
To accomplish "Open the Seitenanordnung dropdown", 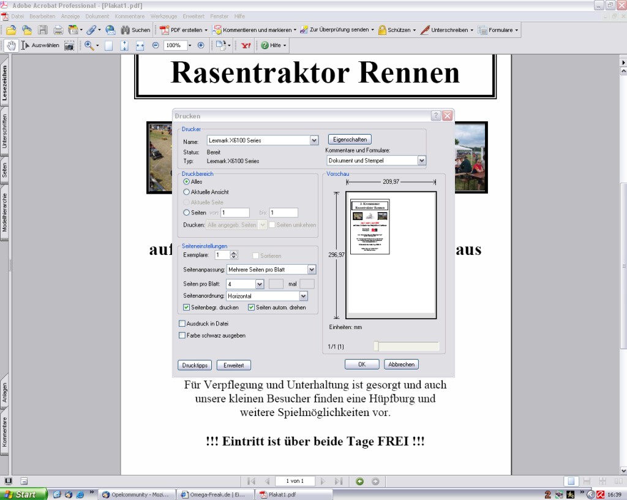I will point(303,297).
